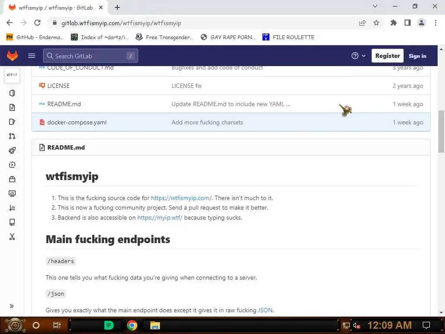
Task: Open the LICENSE file
Action: click(58, 86)
